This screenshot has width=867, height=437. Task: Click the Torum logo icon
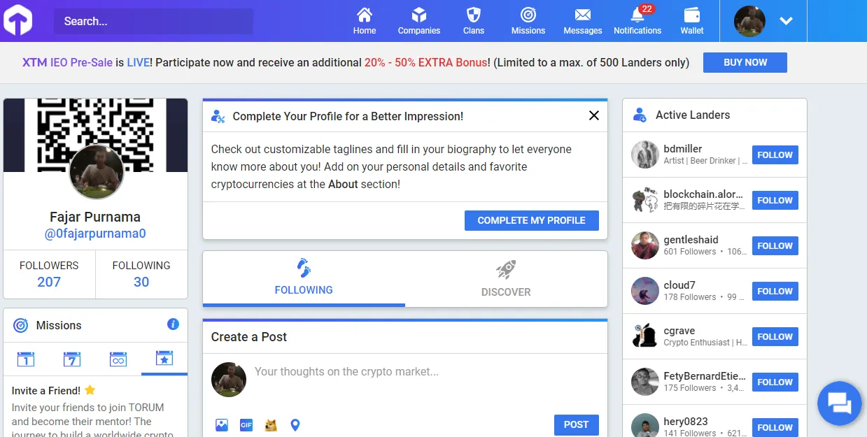pos(18,20)
